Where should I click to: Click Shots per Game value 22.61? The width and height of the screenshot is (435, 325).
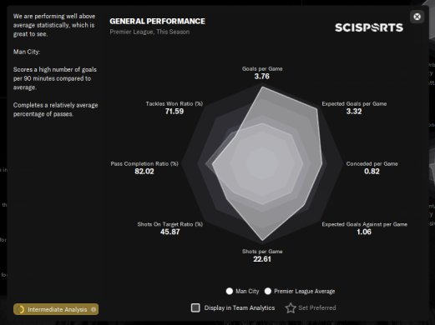262,259
